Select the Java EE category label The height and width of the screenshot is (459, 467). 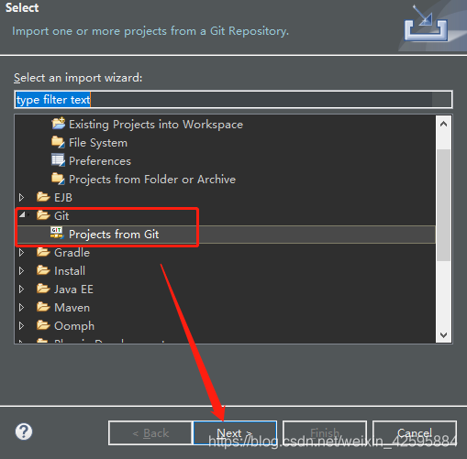(x=73, y=290)
